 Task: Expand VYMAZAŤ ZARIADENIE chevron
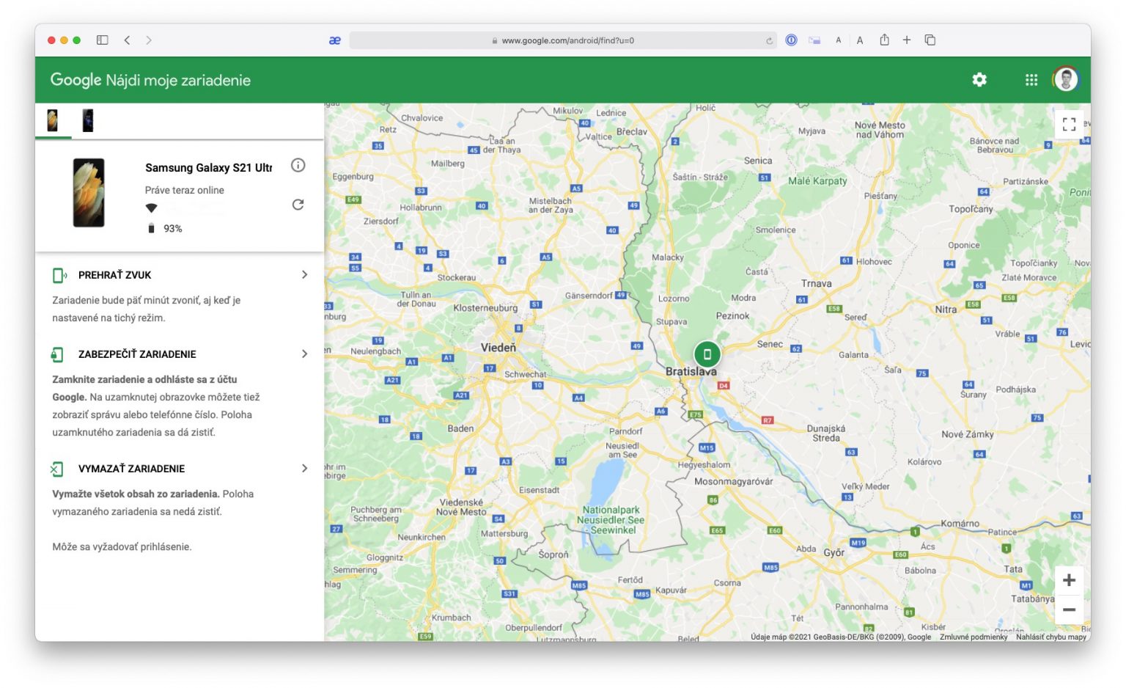coord(304,468)
